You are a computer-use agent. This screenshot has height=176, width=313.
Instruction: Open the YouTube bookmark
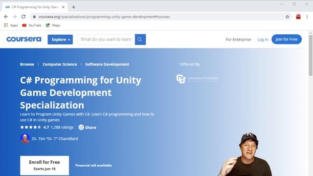click(x=32, y=25)
